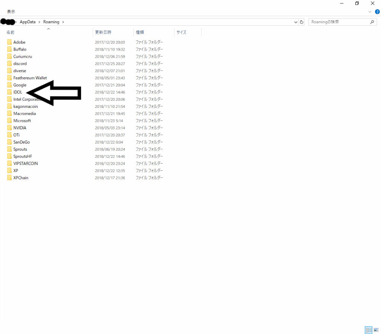Screen dimensions: 381x334
Task: Select the folder name SanDeGo
Action: point(21,142)
